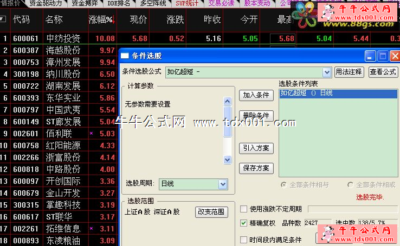The height and width of the screenshot is (246, 400).
Task: Click the 保存方案 button
Action: pyautogui.click(x=256, y=168)
